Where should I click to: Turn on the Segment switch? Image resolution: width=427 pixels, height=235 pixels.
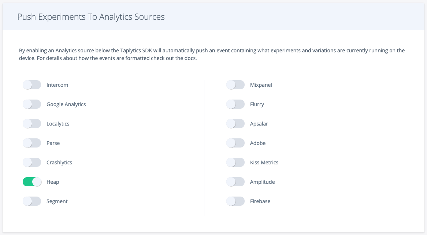[32, 201]
